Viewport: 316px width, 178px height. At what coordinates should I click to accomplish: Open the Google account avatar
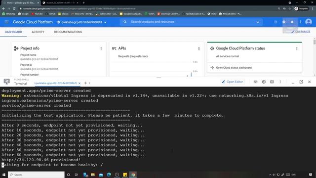[x=308, y=22]
